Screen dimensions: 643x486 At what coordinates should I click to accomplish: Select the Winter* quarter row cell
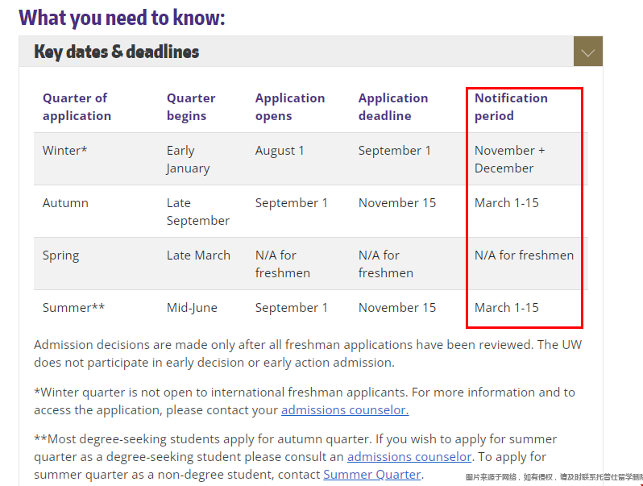64,150
